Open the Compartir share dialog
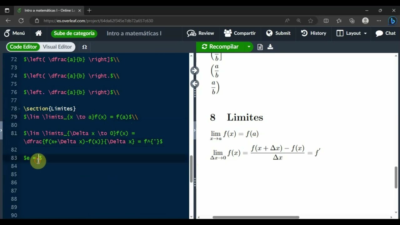Image resolution: width=400 pixels, height=225 pixels. (240, 33)
